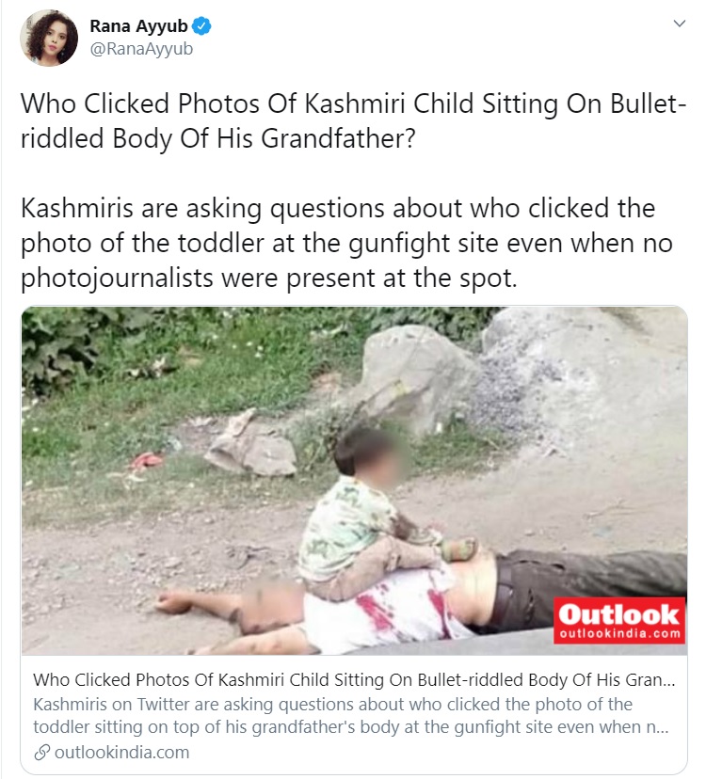Image resolution: width=706 pixels, height=779 pixels.
Task: Click the 'outlookindia.com' text inside the red logo
Action: pyautogui.click(x=619, y=633)
